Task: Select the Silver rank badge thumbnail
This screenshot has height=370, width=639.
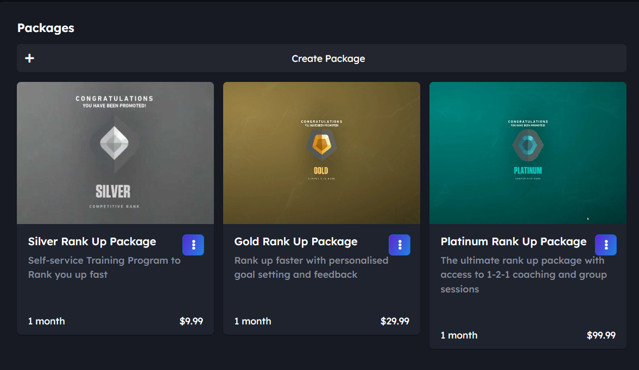Action: click(x=115, y=153)
